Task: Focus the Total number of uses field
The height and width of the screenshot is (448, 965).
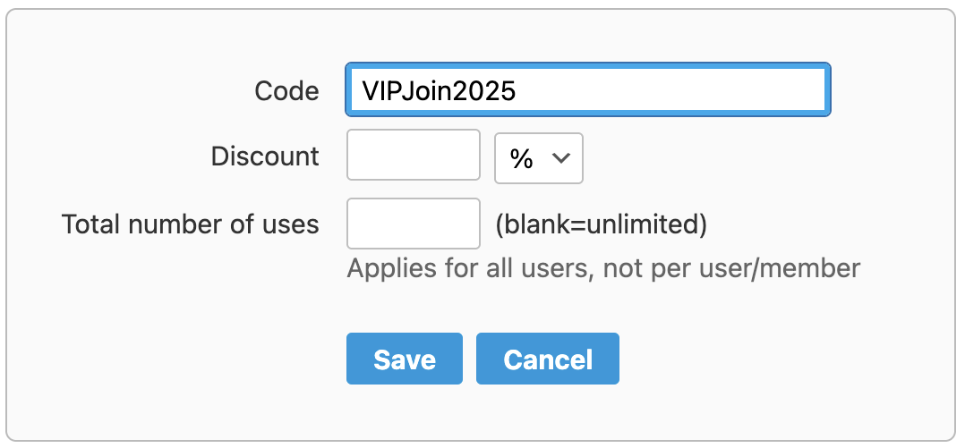Action: tap(414, 224)
